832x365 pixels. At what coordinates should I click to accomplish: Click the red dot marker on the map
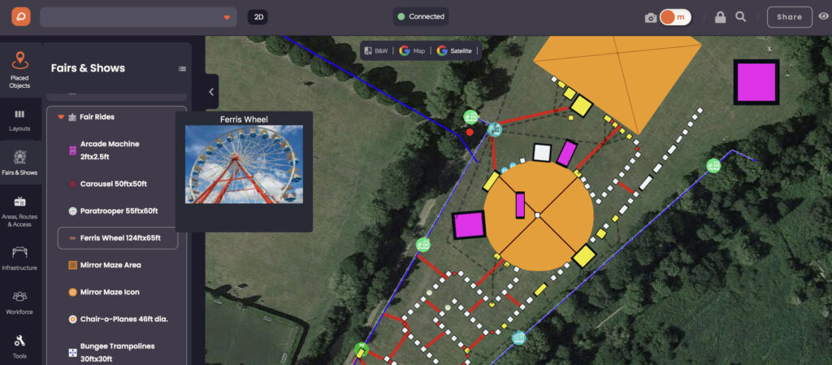(470, 132)
